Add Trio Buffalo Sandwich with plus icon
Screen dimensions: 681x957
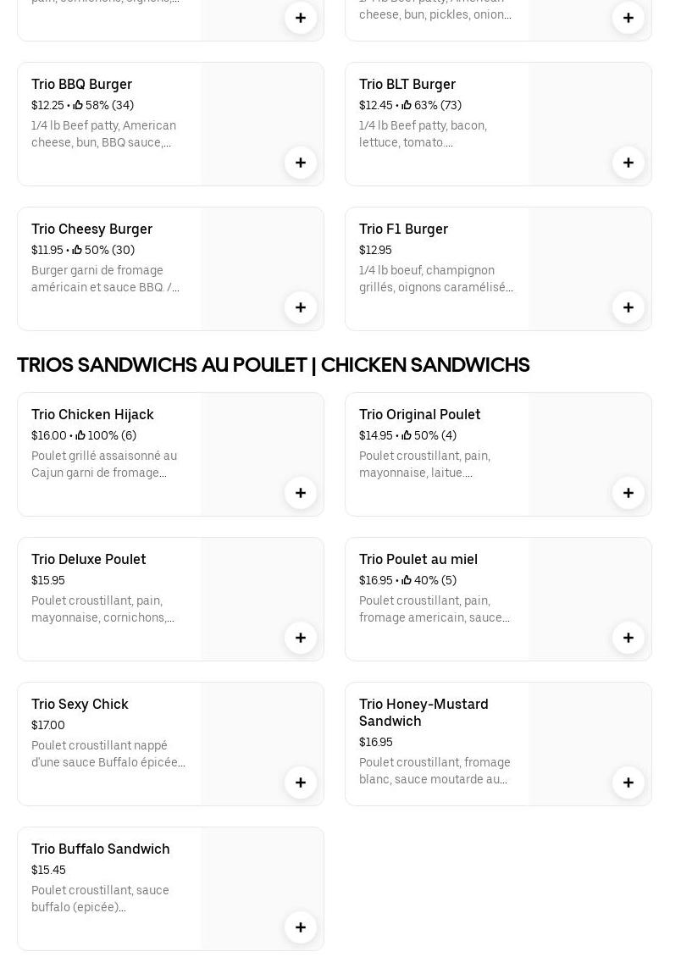point(301,927)
